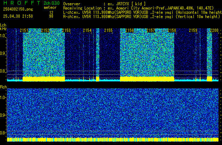Select the 2152 time marker
222x145 pixels.
(45, 30)
